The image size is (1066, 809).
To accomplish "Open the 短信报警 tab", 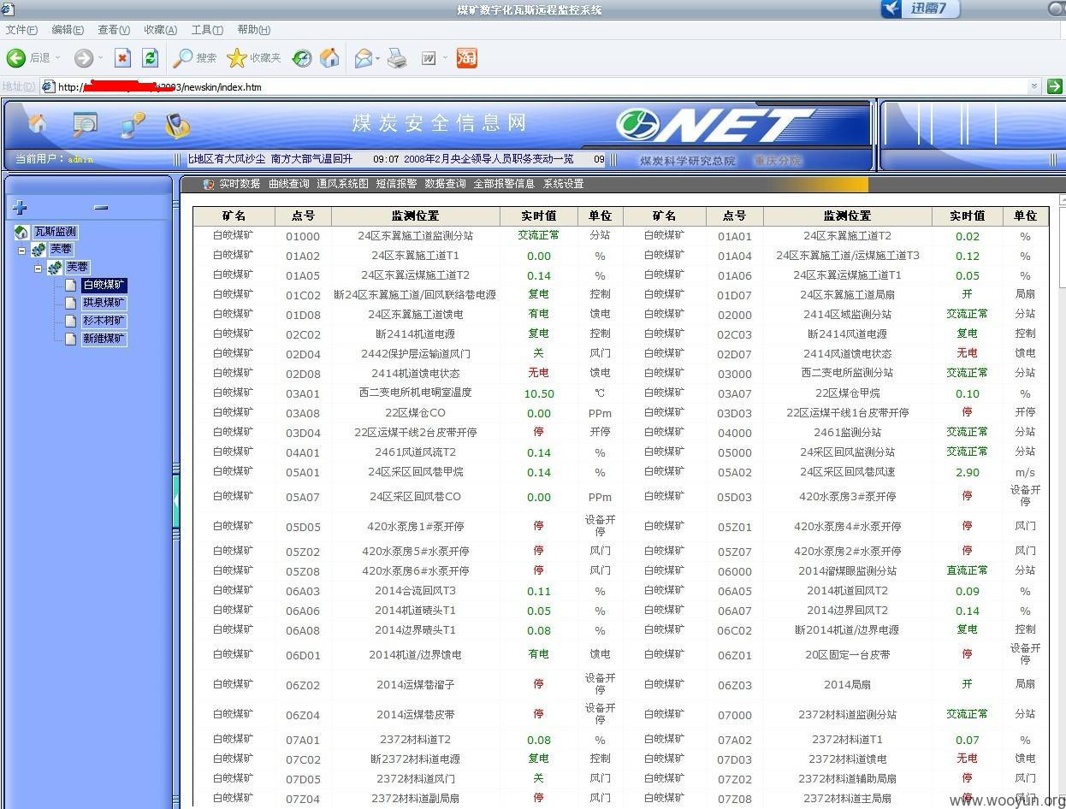I will point(396,184).
